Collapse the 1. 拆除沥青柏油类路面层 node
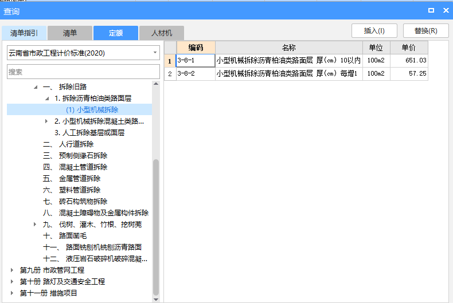453x303 pixels. click(47, 99)
